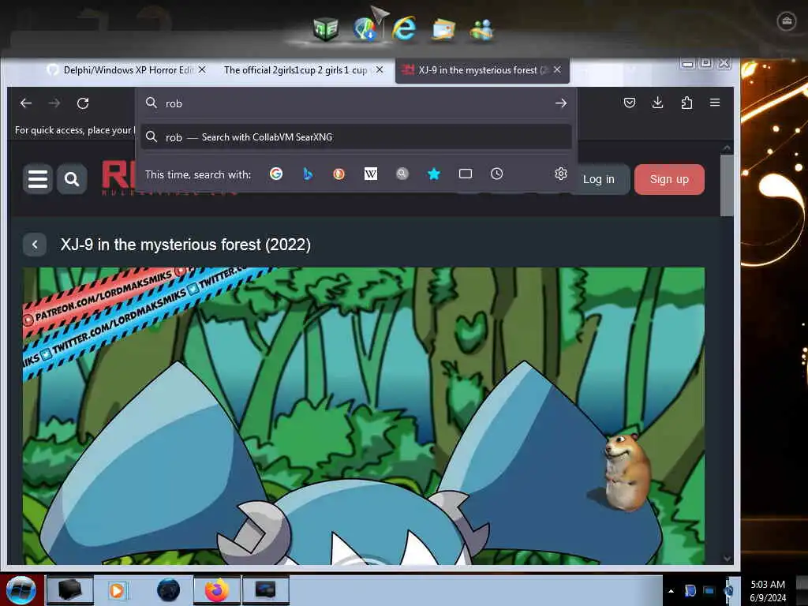Click the browser forward arrow

pyautogui.click(x=54, y=103)
